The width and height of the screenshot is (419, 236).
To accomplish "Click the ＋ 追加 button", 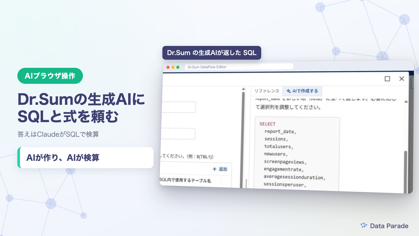I will tap(220, 169).
